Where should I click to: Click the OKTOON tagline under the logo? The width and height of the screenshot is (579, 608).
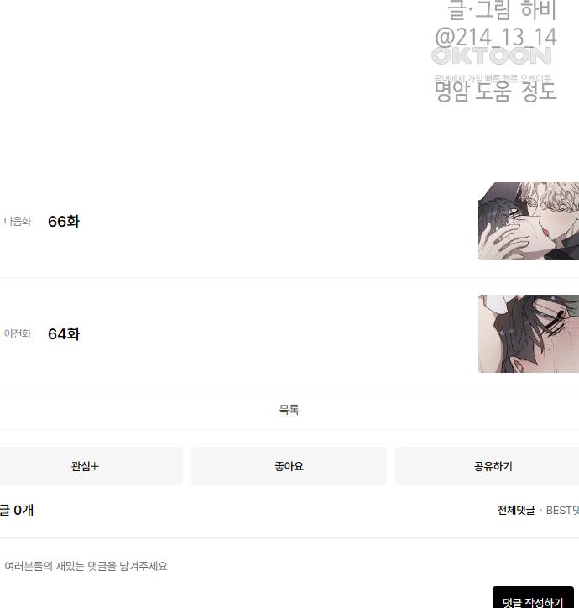493,78
